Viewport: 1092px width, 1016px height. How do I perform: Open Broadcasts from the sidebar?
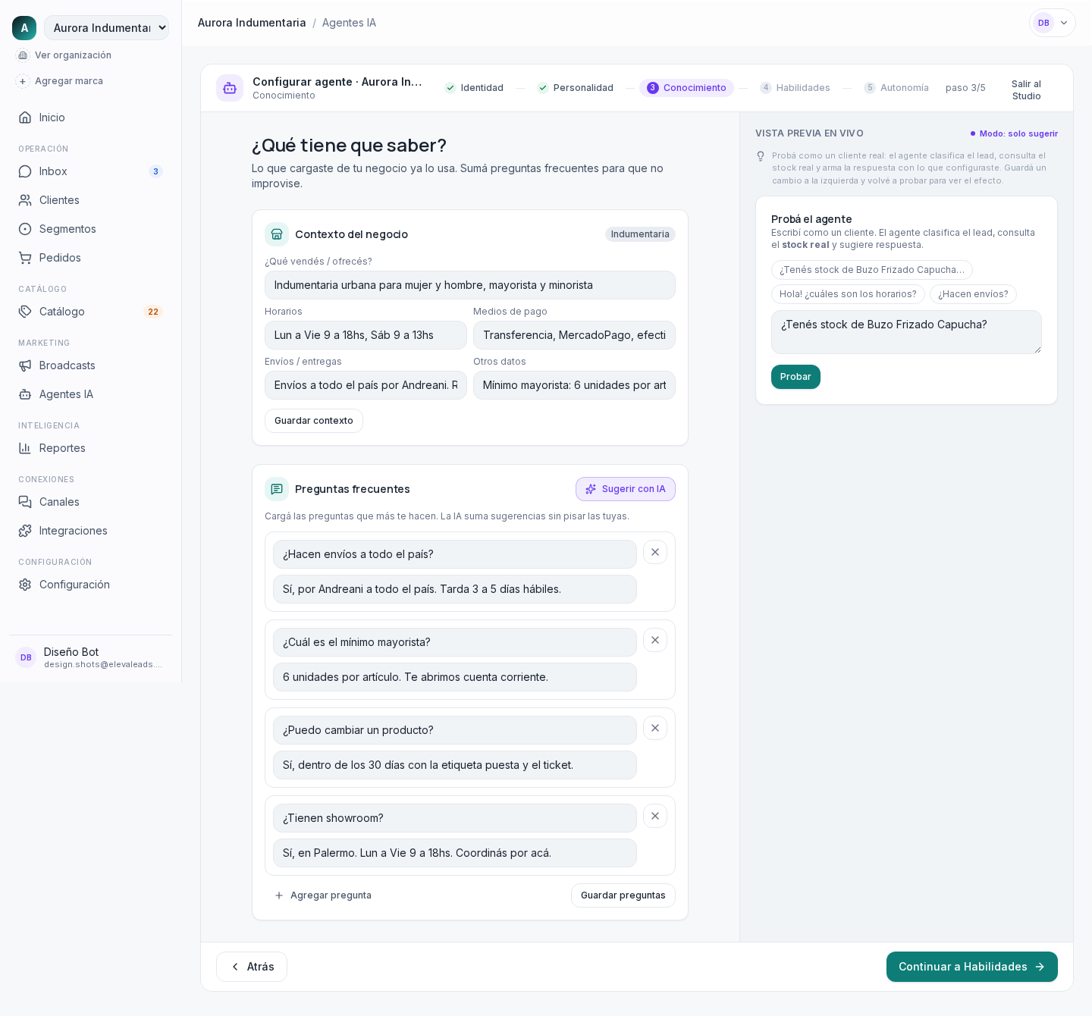pos(91,365)
